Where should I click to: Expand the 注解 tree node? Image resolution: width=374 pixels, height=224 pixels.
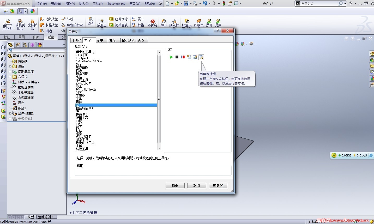click(10, 66)
